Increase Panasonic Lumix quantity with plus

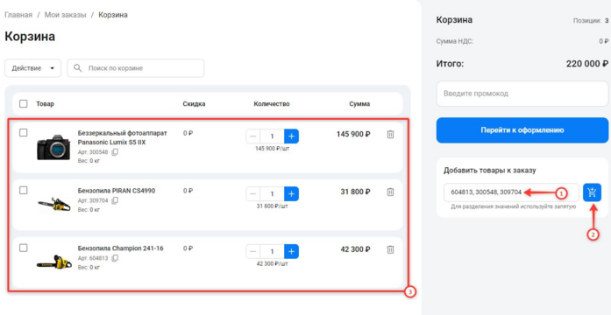click(x=291, y=136)
